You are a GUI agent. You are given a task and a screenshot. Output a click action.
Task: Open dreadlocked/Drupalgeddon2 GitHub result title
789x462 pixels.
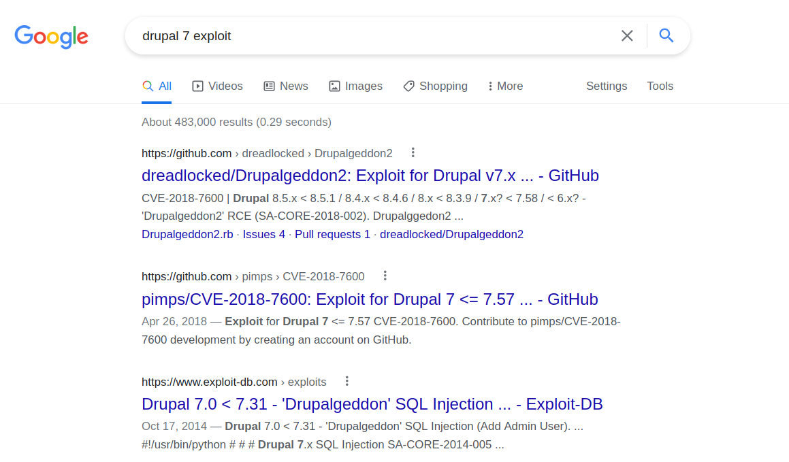370,176
